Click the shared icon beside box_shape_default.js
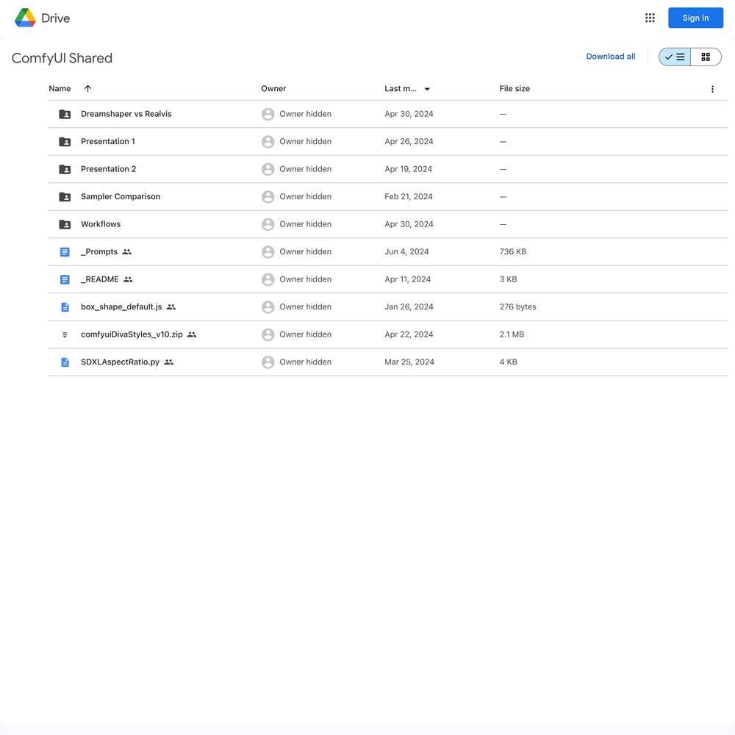The height and width of the screenshot is (735, 735). 171,307
